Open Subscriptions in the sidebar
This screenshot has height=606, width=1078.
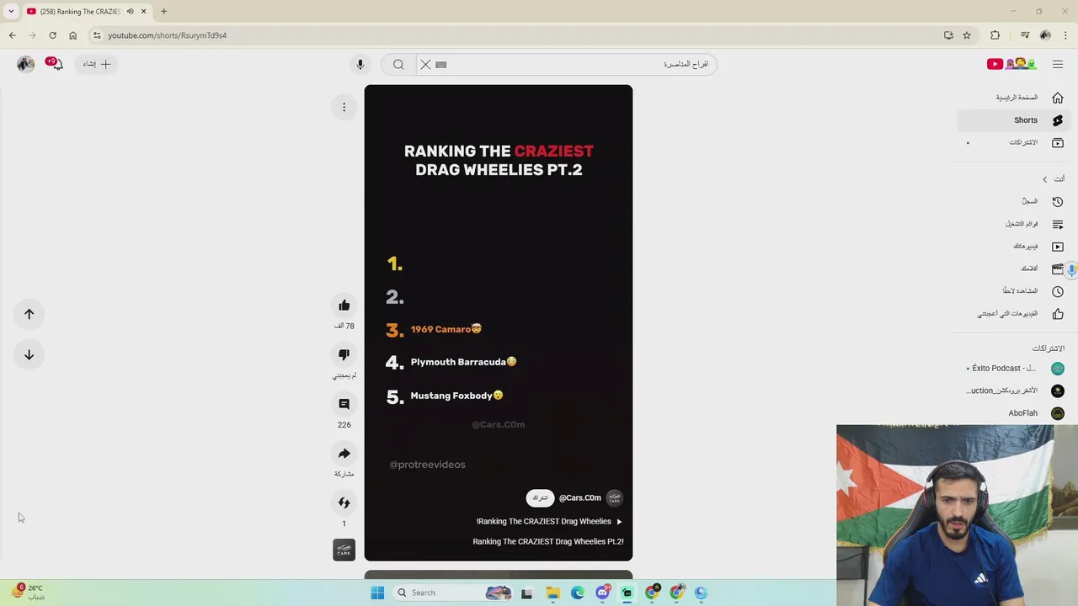pos(1014,142)
